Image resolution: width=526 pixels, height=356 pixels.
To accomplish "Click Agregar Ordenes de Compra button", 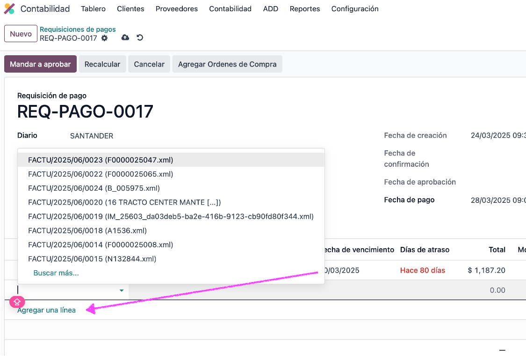I will pyautogui.click(x=227, y=64).
